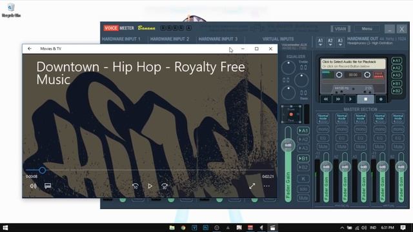Screen dimensions: 413x232
Task: Toggle A1 routing on the virtual input strip
Action: click(x=303, y=130)
